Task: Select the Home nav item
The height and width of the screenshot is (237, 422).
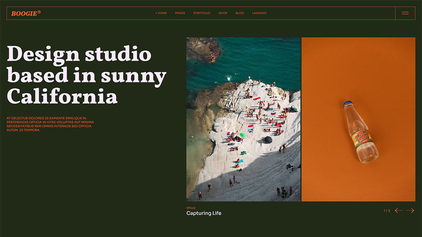Action: pyautogui.click(x=162, y=13)
